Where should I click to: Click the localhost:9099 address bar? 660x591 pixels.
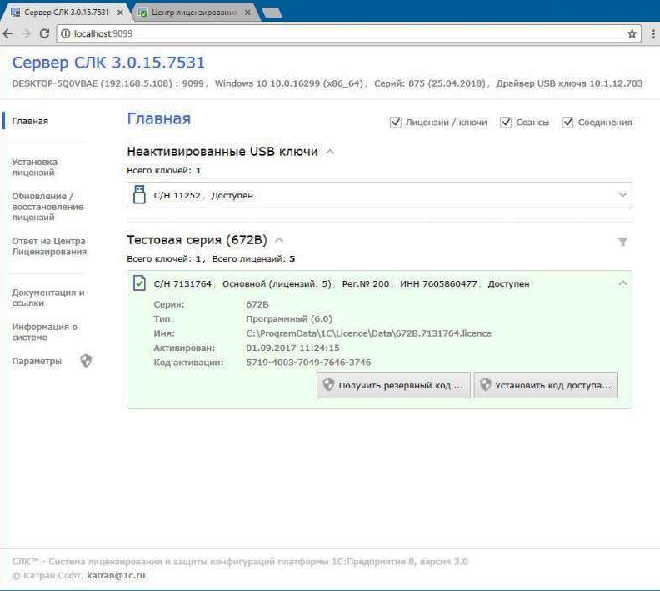333,33
